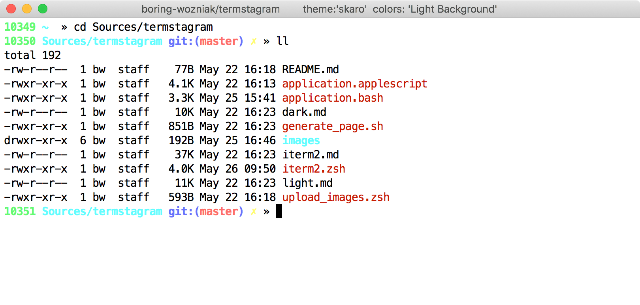Click the 'cd Sources/termstagram' command text

tap(143, 27)
